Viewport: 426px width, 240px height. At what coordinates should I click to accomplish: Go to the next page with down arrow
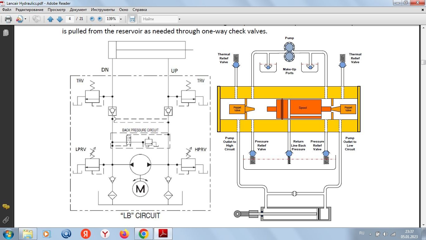click(x=60, y=19)
